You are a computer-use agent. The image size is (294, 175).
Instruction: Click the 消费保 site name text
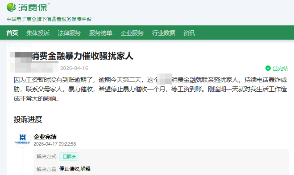point(33,8)
